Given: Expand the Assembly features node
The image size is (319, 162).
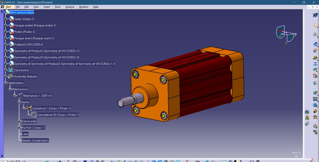Looking at the screenshot, I should 6,76.
